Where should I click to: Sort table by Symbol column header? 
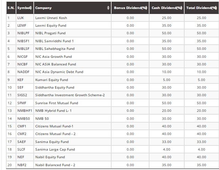[x=25, y=8]
